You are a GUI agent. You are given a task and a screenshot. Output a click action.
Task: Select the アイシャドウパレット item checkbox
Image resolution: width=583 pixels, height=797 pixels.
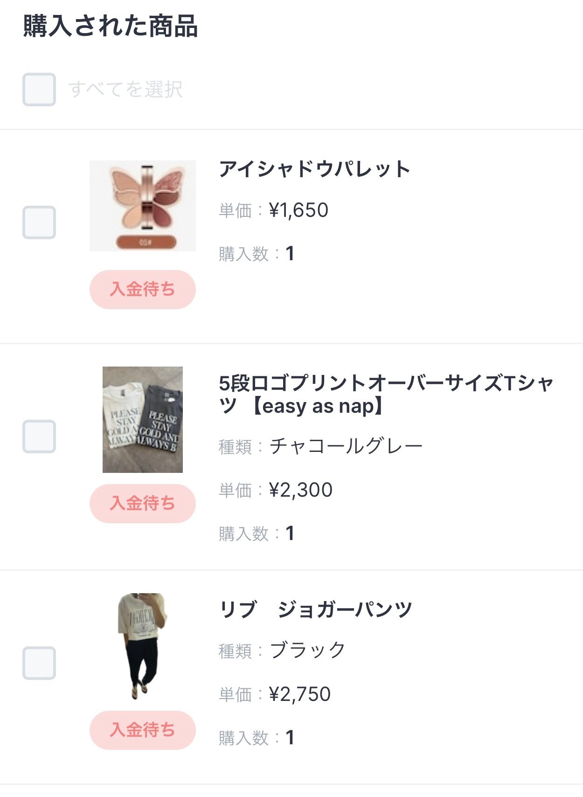[39, 222]
